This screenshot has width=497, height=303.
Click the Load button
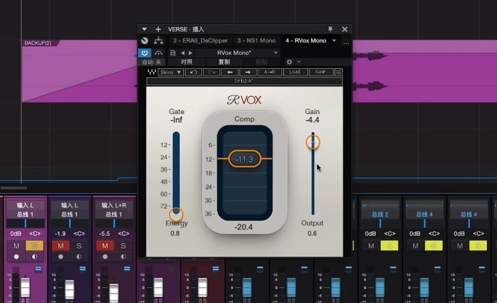click(295, 72)
